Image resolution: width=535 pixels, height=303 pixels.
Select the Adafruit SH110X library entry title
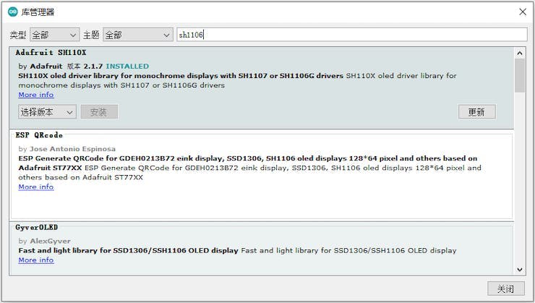51,53
